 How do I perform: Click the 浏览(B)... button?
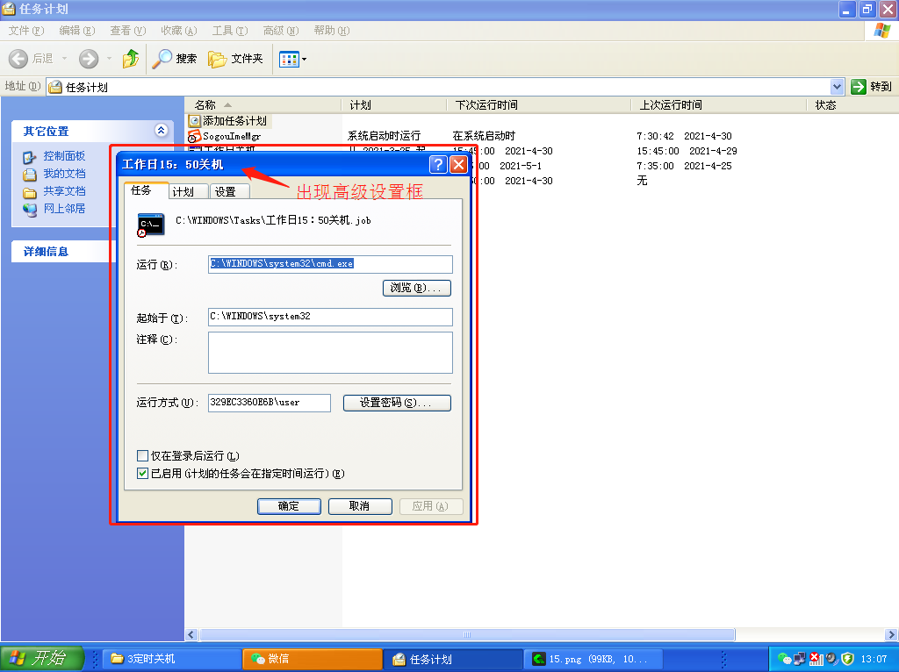[417, 288]
